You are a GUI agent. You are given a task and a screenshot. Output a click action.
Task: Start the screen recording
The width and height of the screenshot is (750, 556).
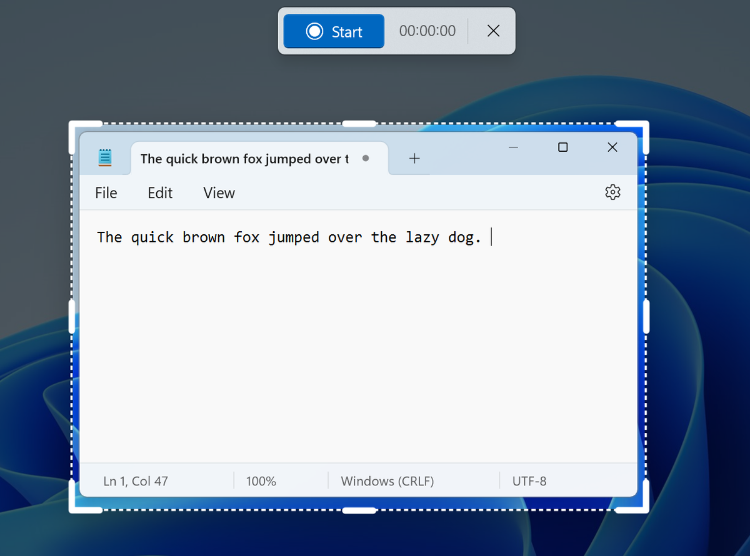click(333, 31)
